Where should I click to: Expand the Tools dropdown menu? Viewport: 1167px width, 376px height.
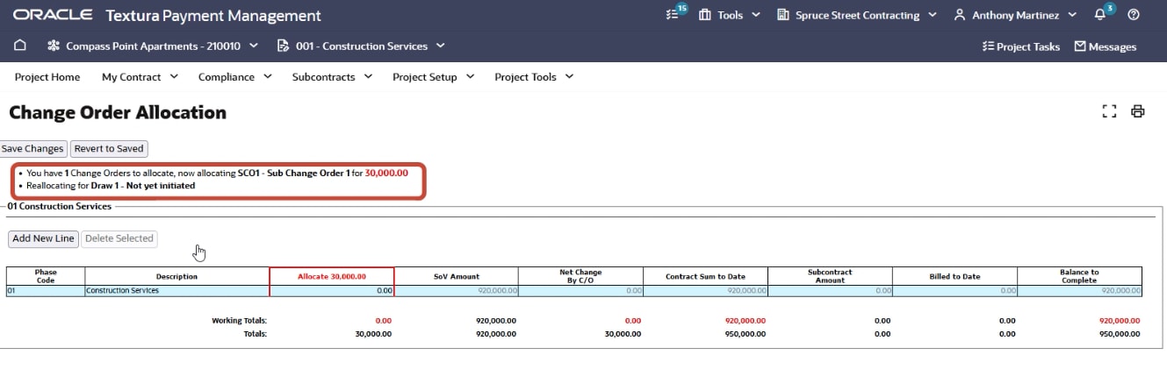coord(730,15)
